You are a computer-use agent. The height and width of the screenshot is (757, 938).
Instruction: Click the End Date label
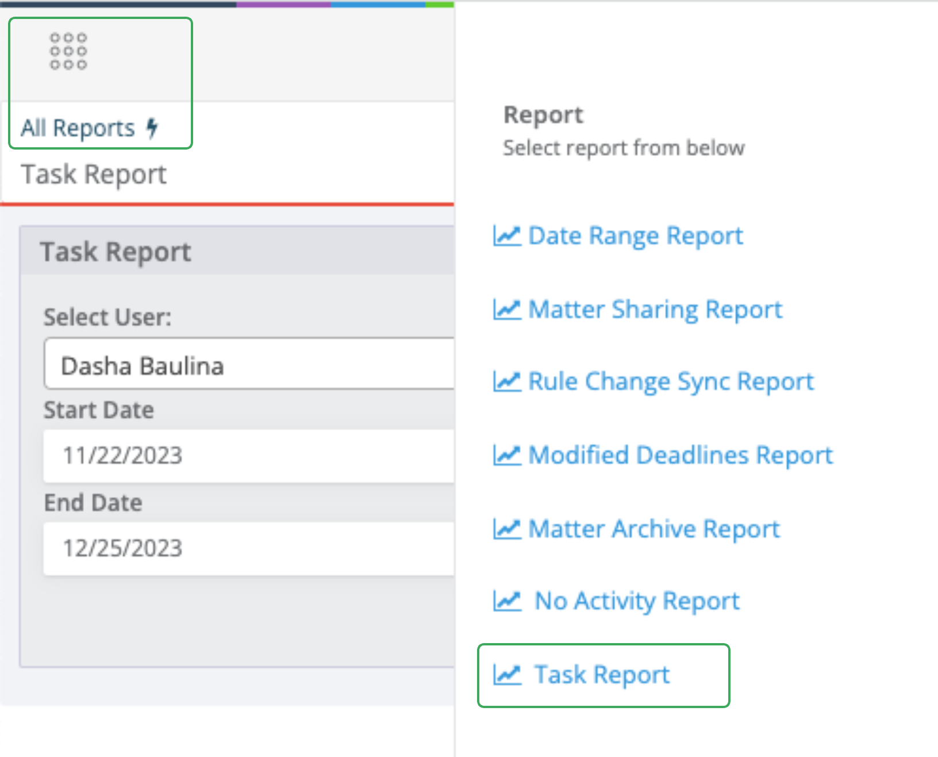[x=93, y=503]
